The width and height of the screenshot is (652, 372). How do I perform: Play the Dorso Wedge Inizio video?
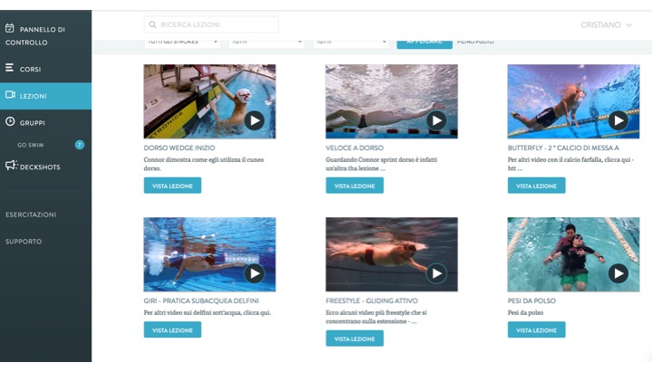point(254,120)
